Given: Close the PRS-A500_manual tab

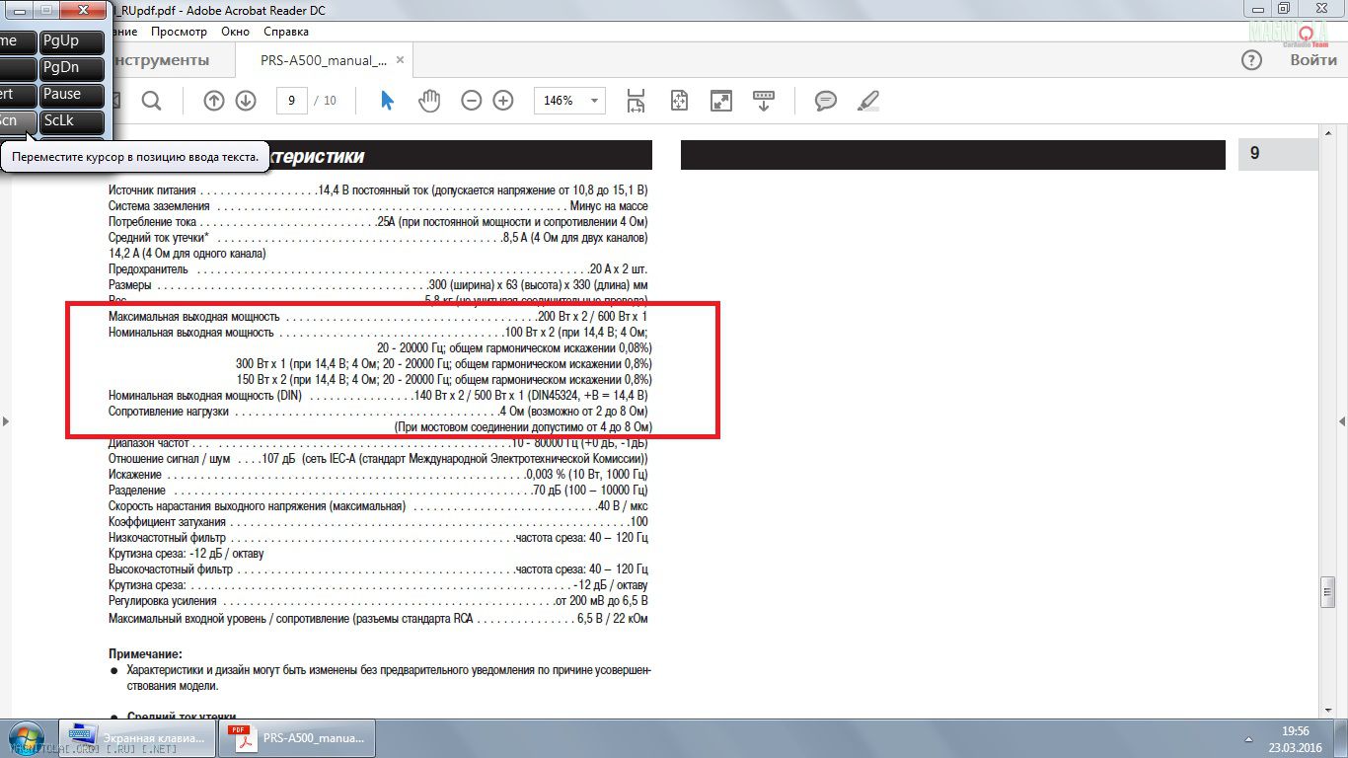Looking at the screenshot, I should click(x=400, y=60).
